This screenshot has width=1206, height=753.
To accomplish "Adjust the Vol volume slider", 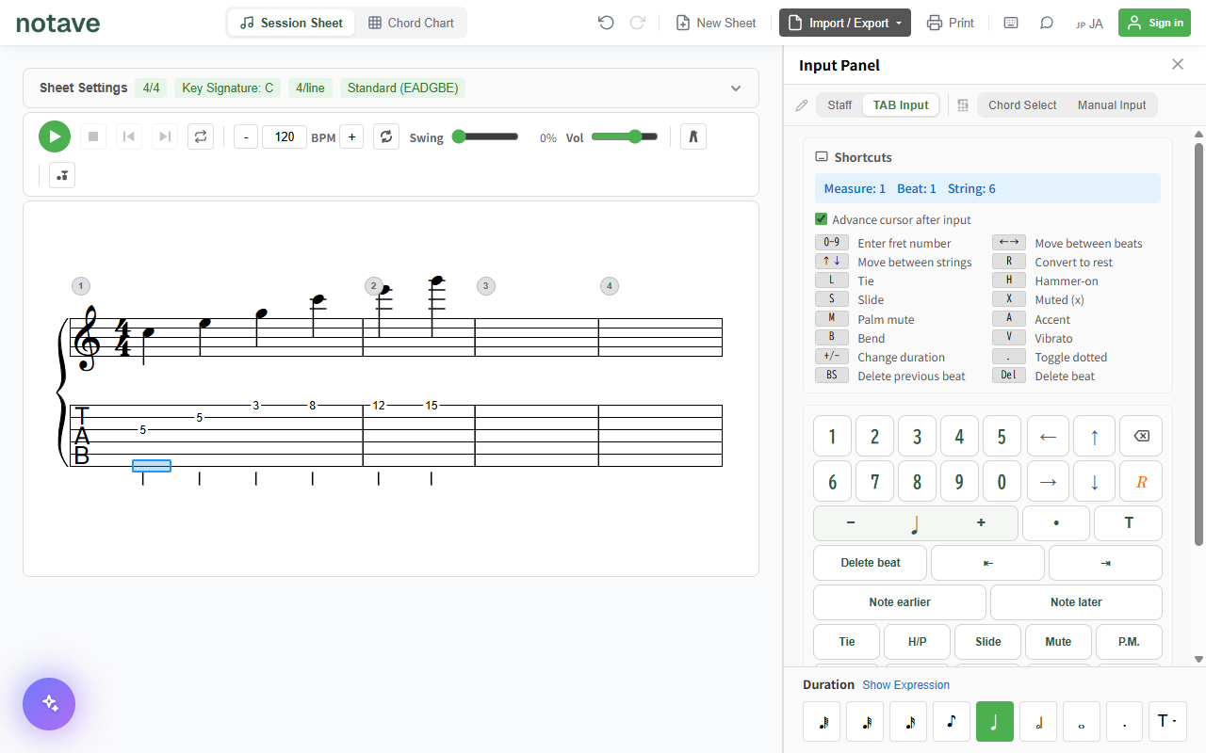I will click(x=625, y=136).
